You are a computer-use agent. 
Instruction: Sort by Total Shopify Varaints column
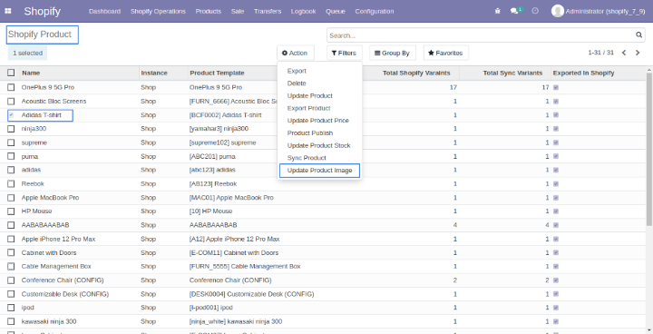click(x=416, y=73)
